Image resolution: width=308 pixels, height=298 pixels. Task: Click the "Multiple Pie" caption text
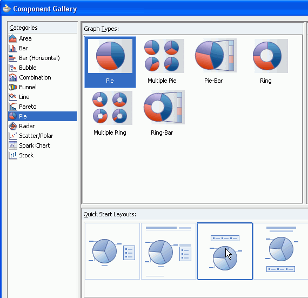pos(162,81)
